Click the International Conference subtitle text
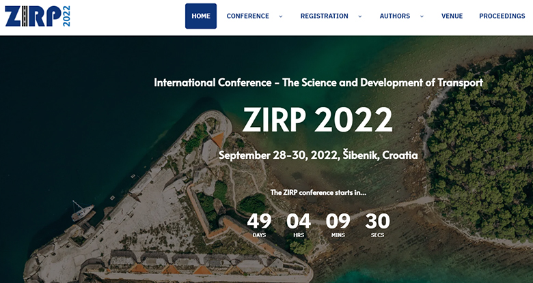This screenshot has width=533, height=283. tap(318, 83)
